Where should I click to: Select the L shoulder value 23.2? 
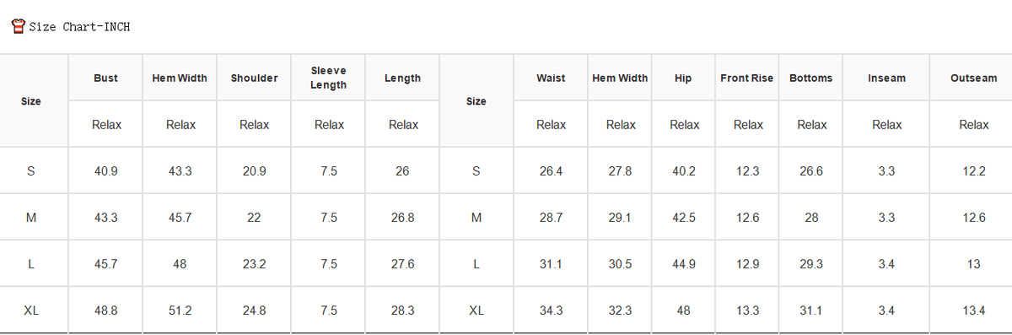254,264
